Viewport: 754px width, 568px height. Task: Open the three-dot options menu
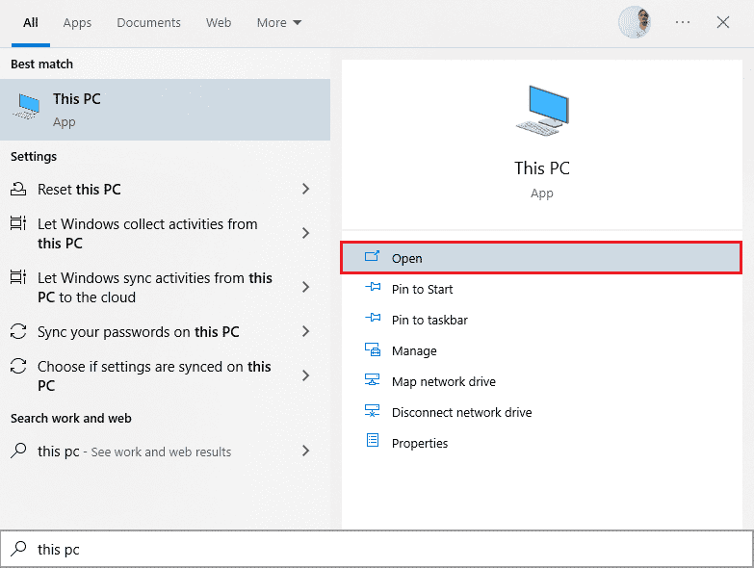[x=683, y=22]
